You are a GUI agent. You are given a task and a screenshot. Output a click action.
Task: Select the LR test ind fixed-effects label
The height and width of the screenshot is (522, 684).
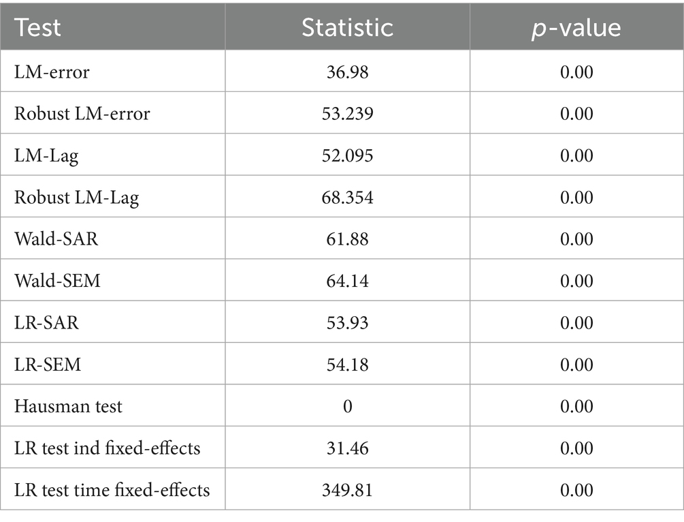pos(107,448)
